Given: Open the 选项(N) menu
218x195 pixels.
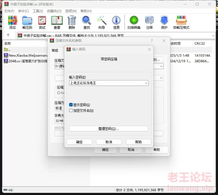Looking at the screenshot, I should click(71, 11).
